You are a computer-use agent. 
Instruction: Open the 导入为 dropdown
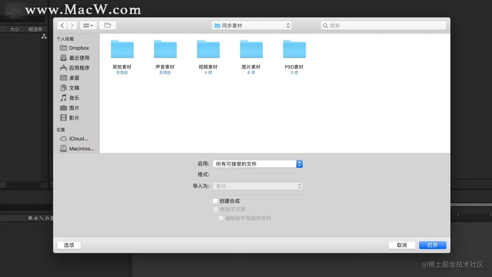pyautogui.click(x=258, y=186)
